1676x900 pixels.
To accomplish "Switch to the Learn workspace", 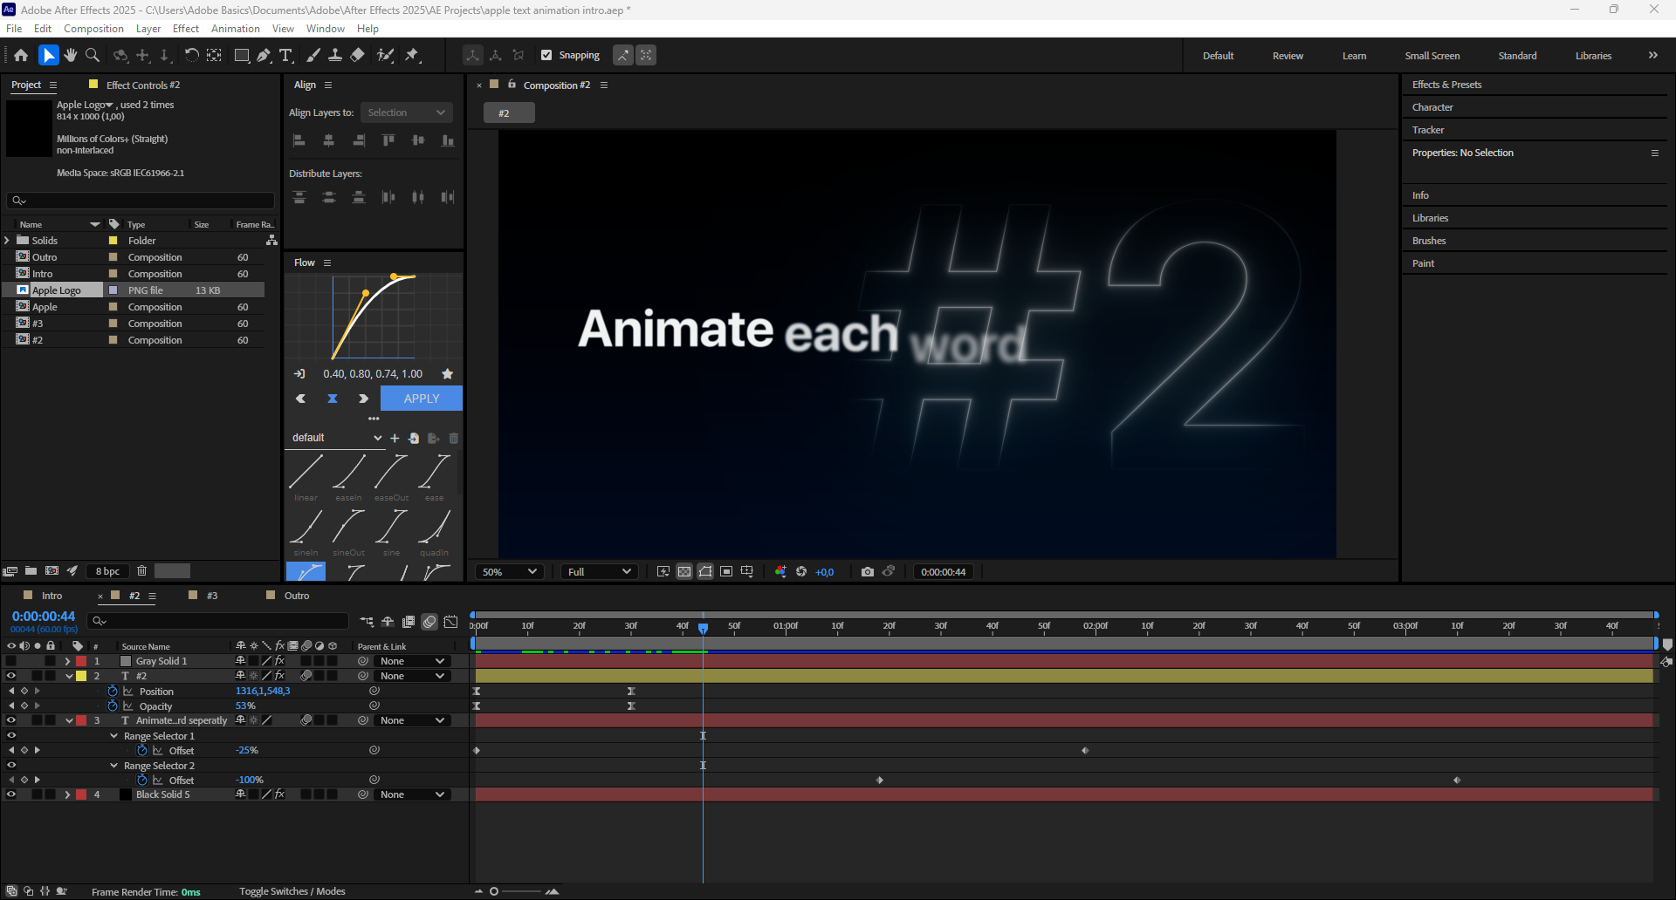I will [1354, 56].
